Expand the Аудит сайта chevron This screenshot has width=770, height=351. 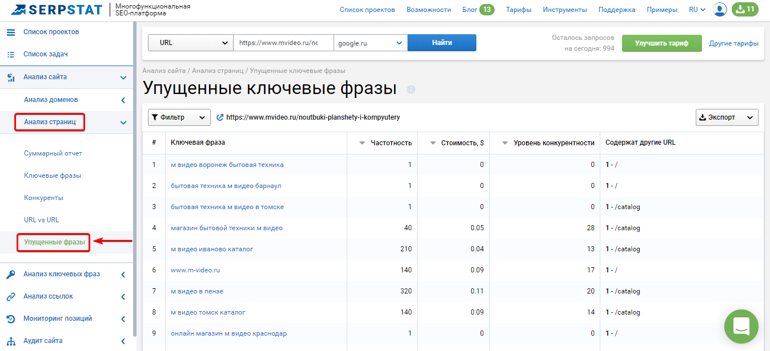[x=123, y=341]
